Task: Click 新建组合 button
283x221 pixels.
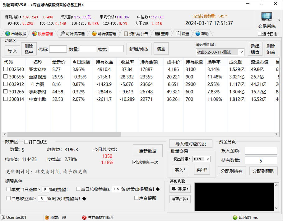Action: tap(255, 49)
